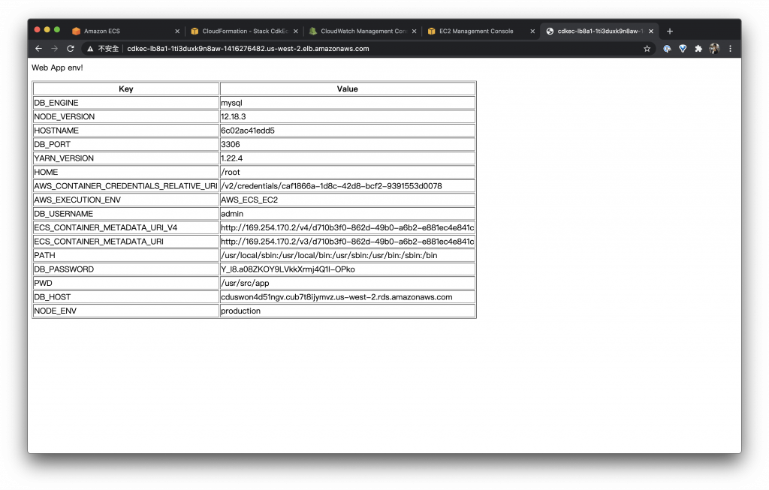
Task: Click the production value cell
Action: point(348,311)
